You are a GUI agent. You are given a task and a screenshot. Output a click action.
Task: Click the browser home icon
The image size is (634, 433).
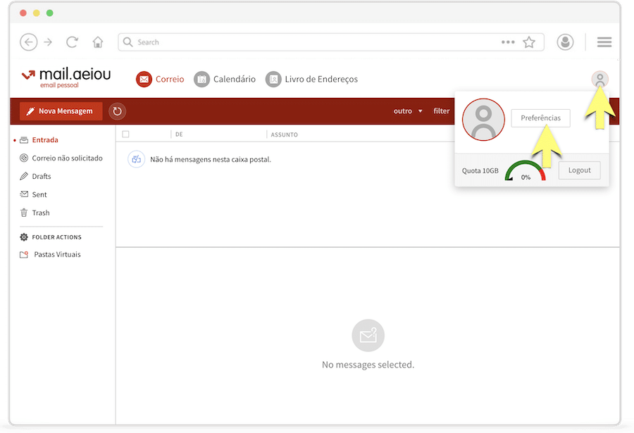coord(98,42)
